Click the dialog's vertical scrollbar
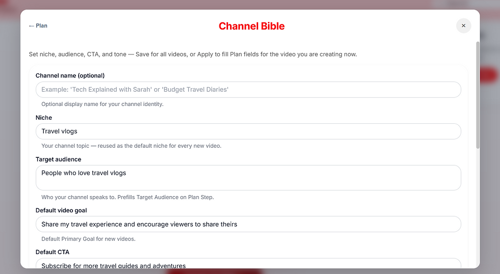 point(478,95)
